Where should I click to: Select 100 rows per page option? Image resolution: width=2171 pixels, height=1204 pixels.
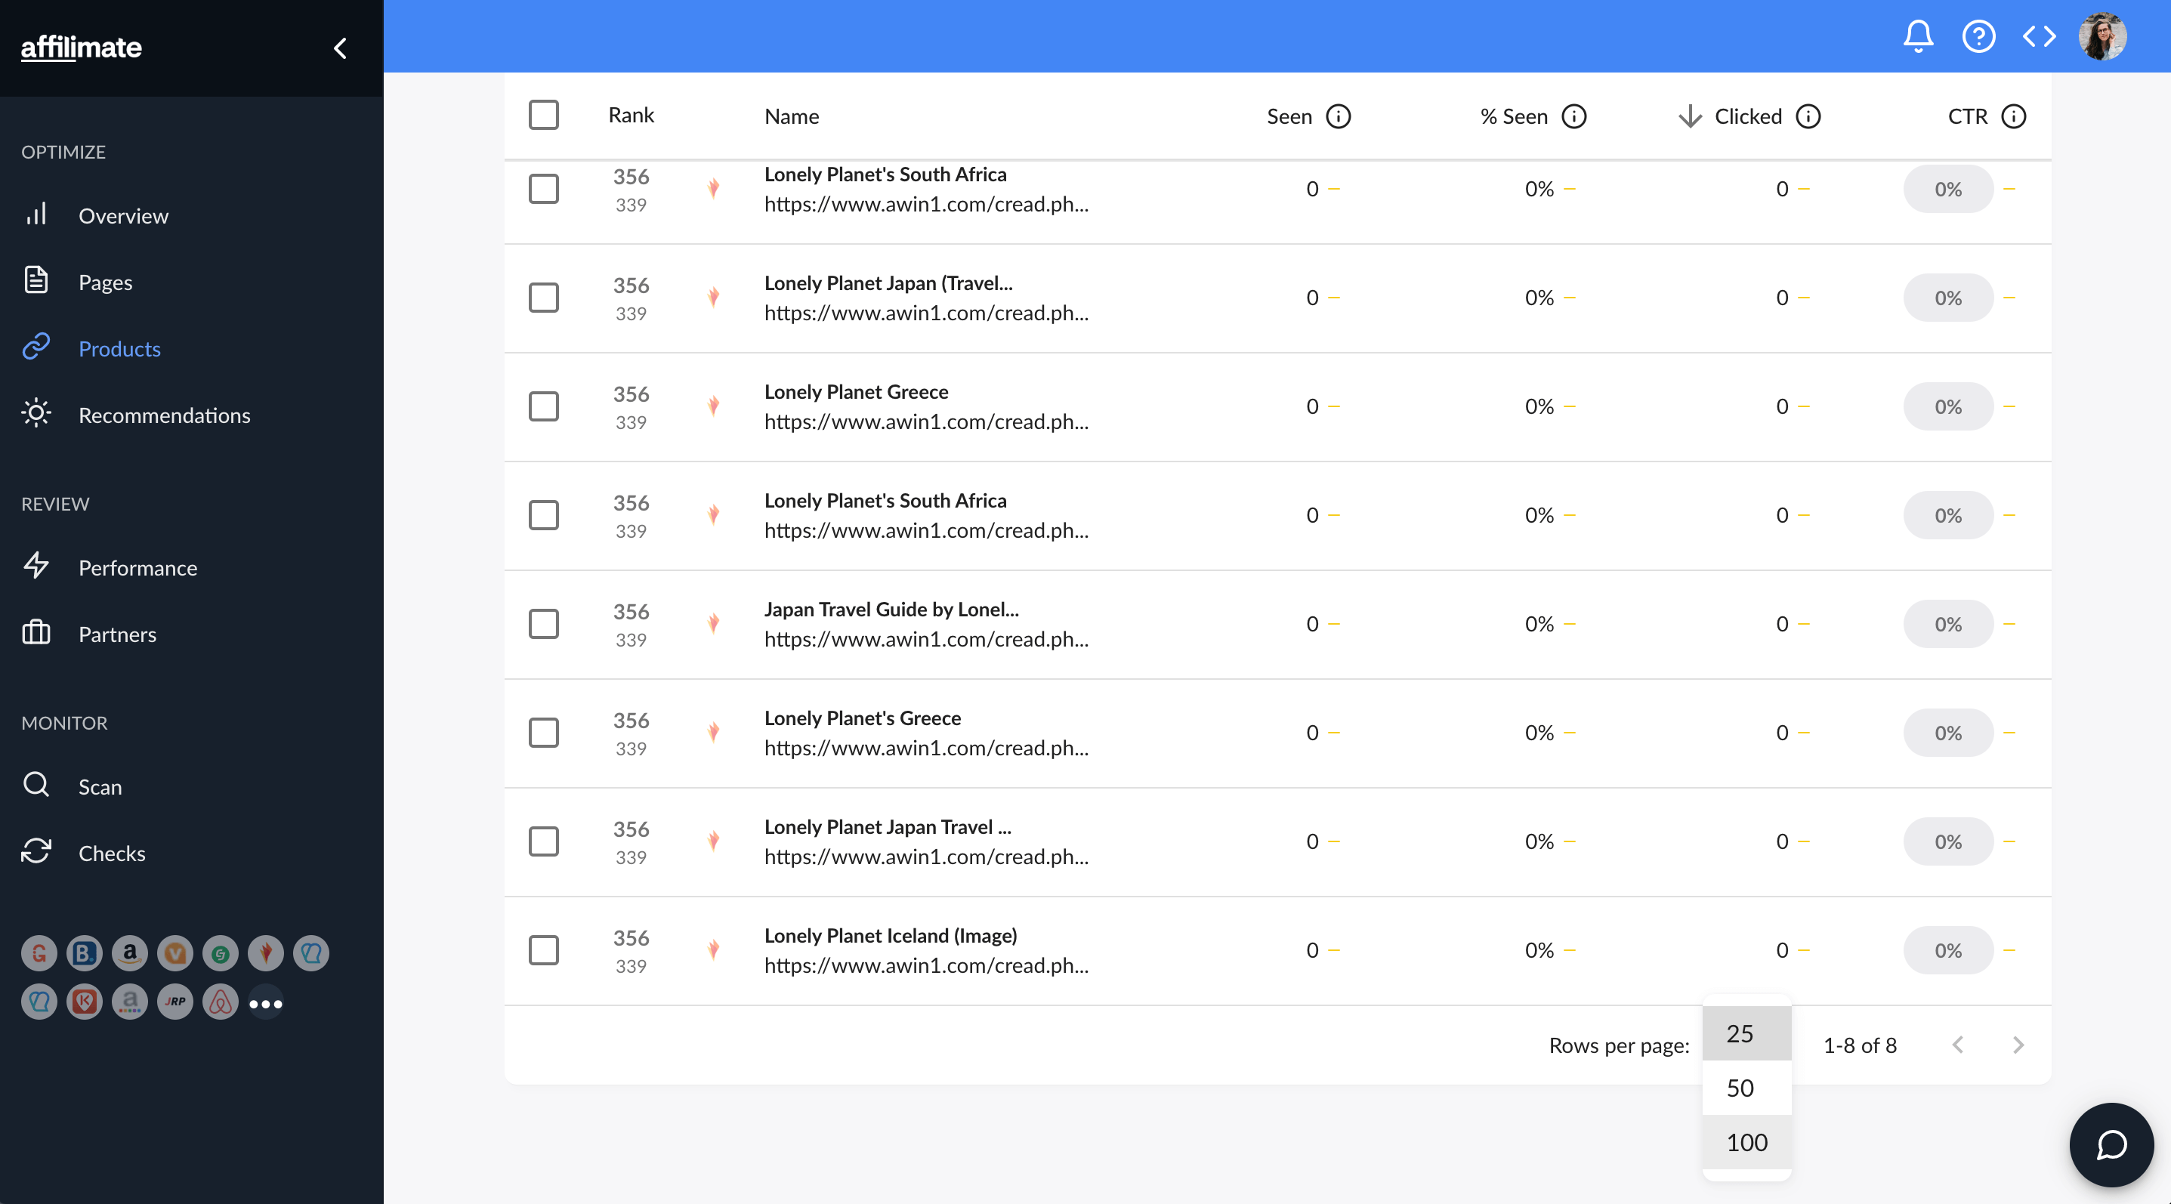(x=1746, y=1143)
